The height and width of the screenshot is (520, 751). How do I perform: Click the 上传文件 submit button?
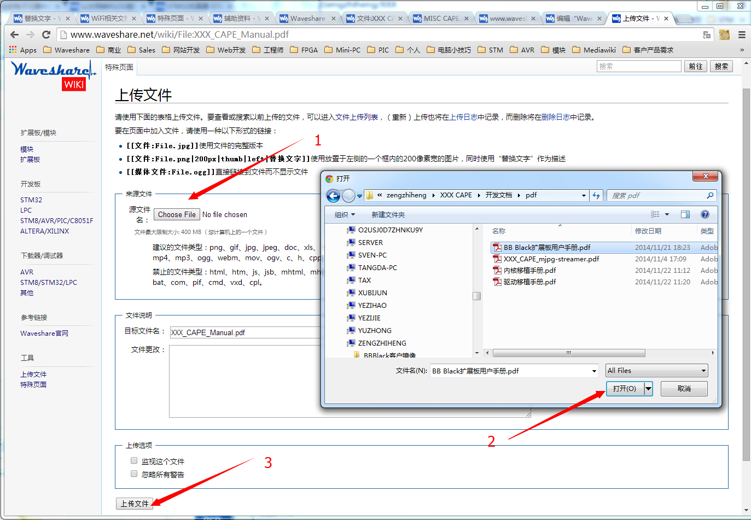tap(135, 504)
